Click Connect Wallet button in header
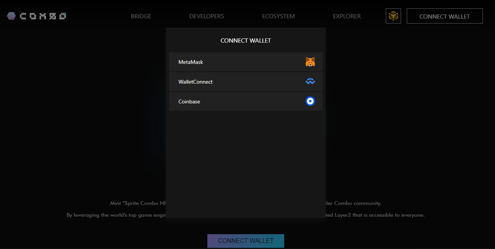Screen dimensions: 495x249 pyautogui.click(x=445, y=16)
